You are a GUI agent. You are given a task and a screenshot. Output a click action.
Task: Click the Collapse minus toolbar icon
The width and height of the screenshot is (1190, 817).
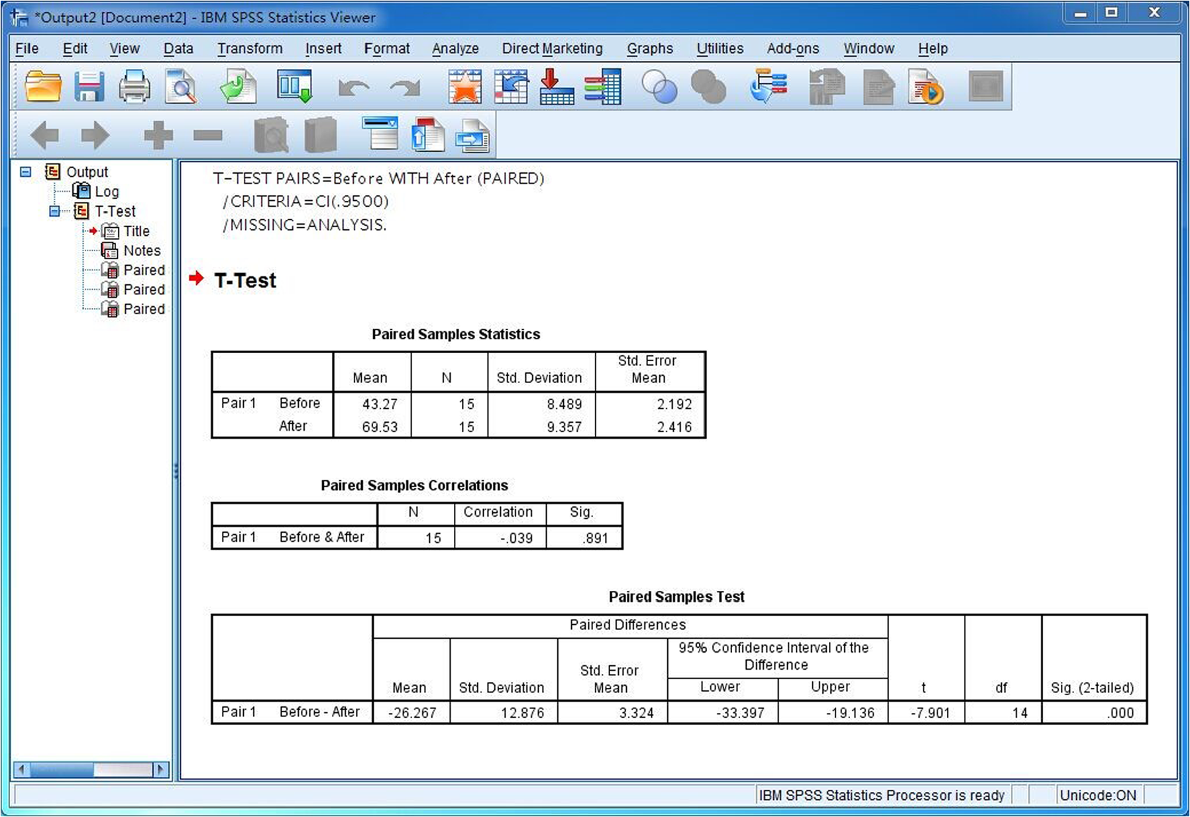point(208,135)
